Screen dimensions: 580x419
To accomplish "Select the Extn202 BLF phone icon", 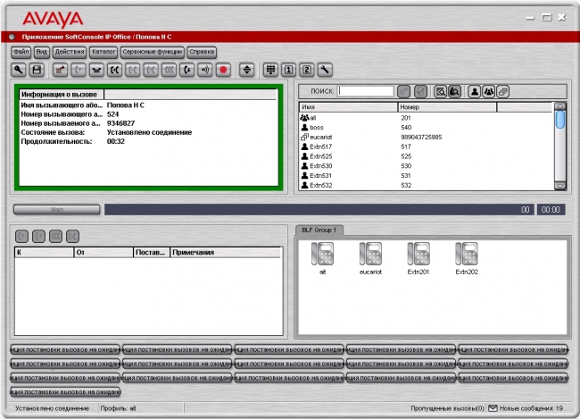I will 467,258.
